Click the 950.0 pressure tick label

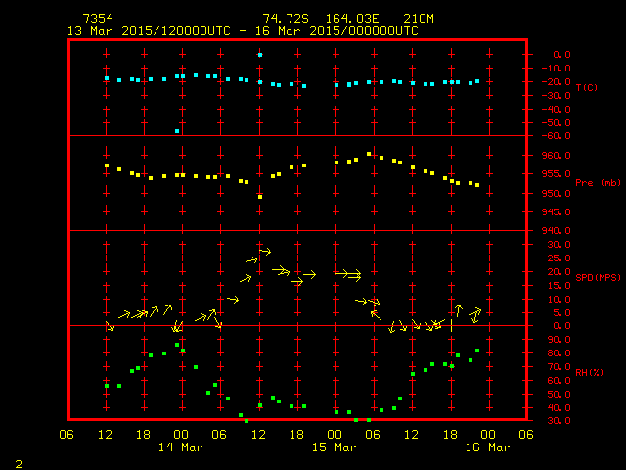(x=557, y=194)
